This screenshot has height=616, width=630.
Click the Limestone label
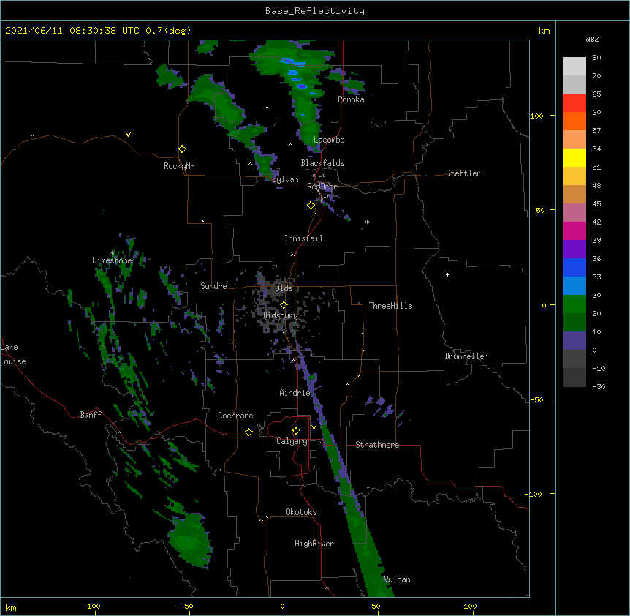click(112, 260)
